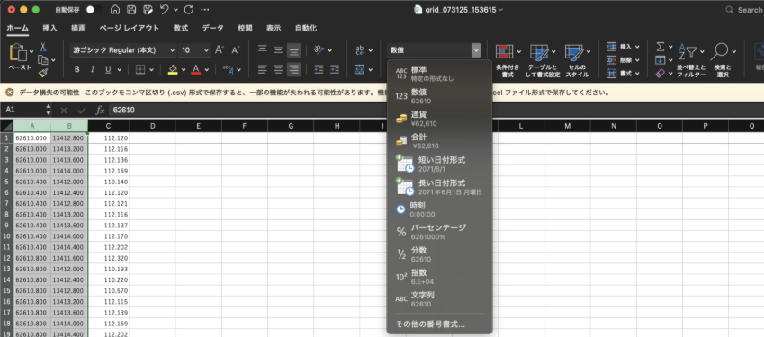Toggle align right button
Viewport: 764px width, 337px height.
pos(293,69)
